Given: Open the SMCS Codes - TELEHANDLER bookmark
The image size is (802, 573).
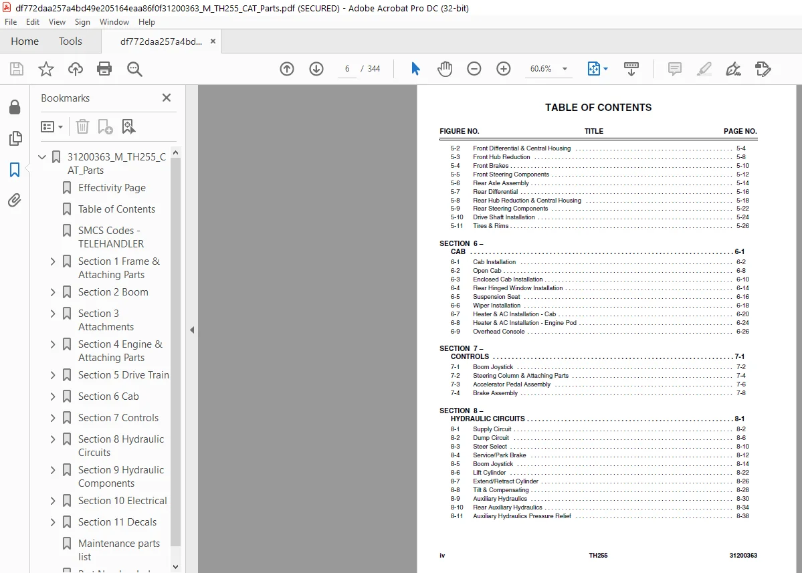Looking at the screenshot, I should [x=111, y=237].
